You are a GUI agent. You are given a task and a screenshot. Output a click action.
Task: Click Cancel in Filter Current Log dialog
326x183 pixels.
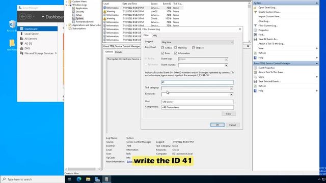(232, 125)
